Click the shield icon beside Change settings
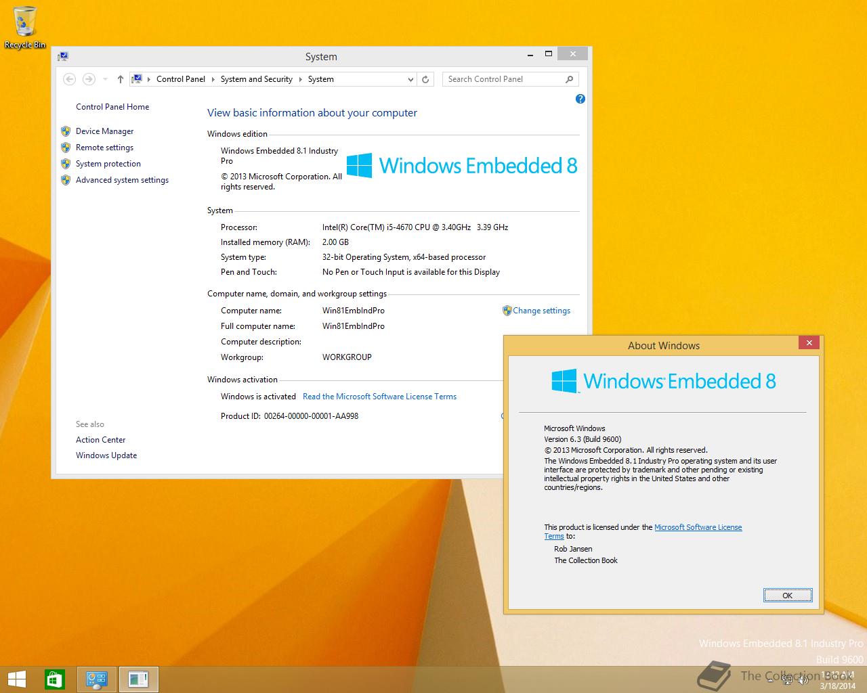867x693 pixels. (x=507, y=311)
